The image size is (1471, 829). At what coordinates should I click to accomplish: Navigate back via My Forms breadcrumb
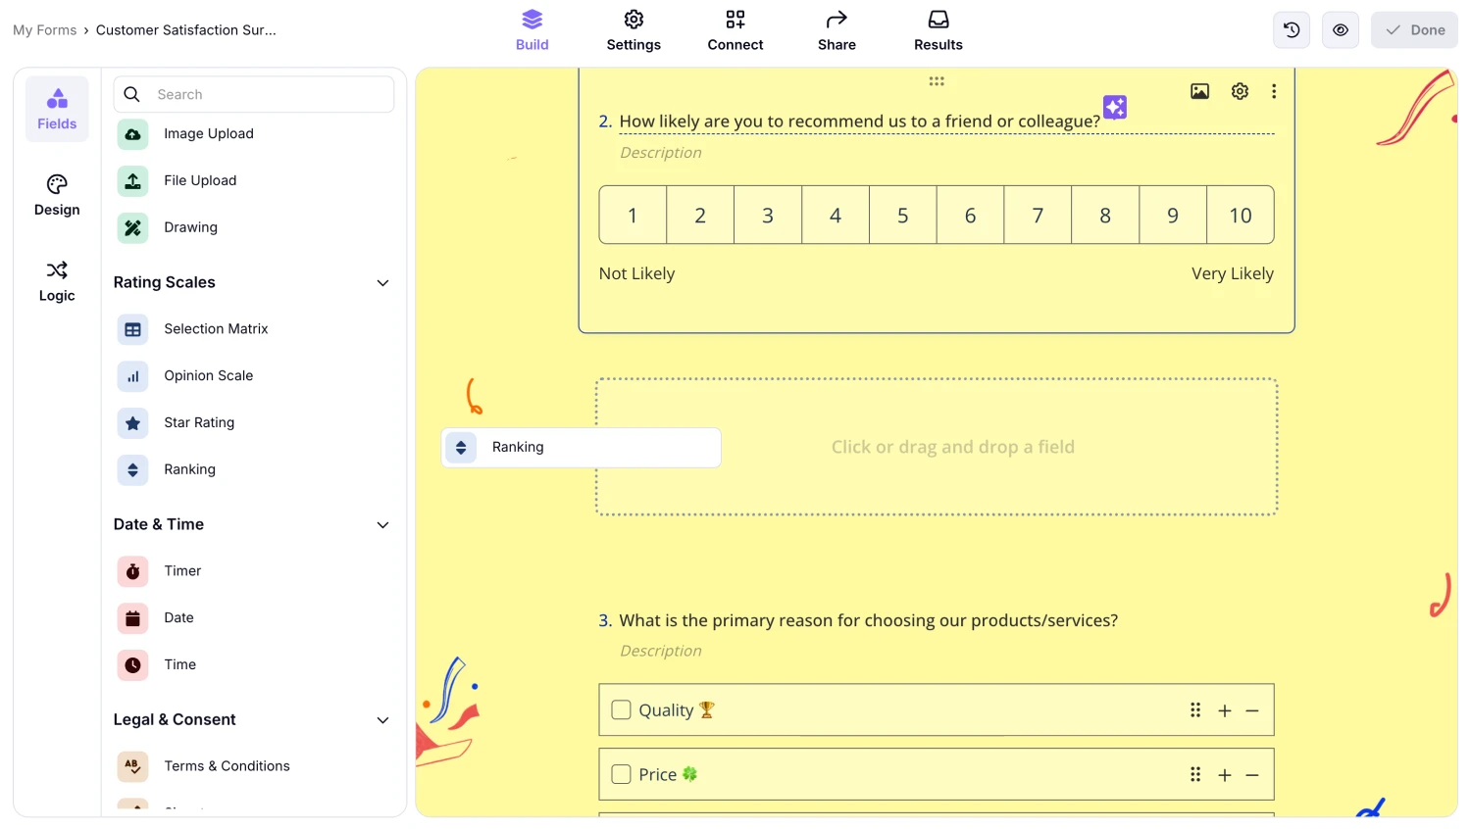click(x=44, y=29)
